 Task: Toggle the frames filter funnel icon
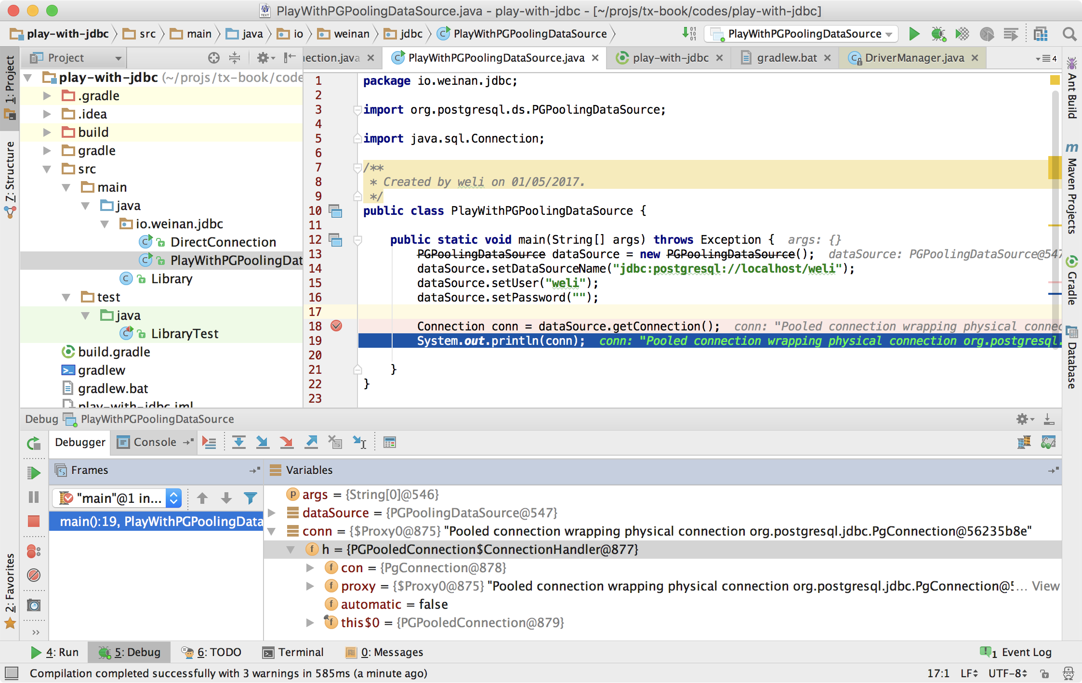(251, 498)
